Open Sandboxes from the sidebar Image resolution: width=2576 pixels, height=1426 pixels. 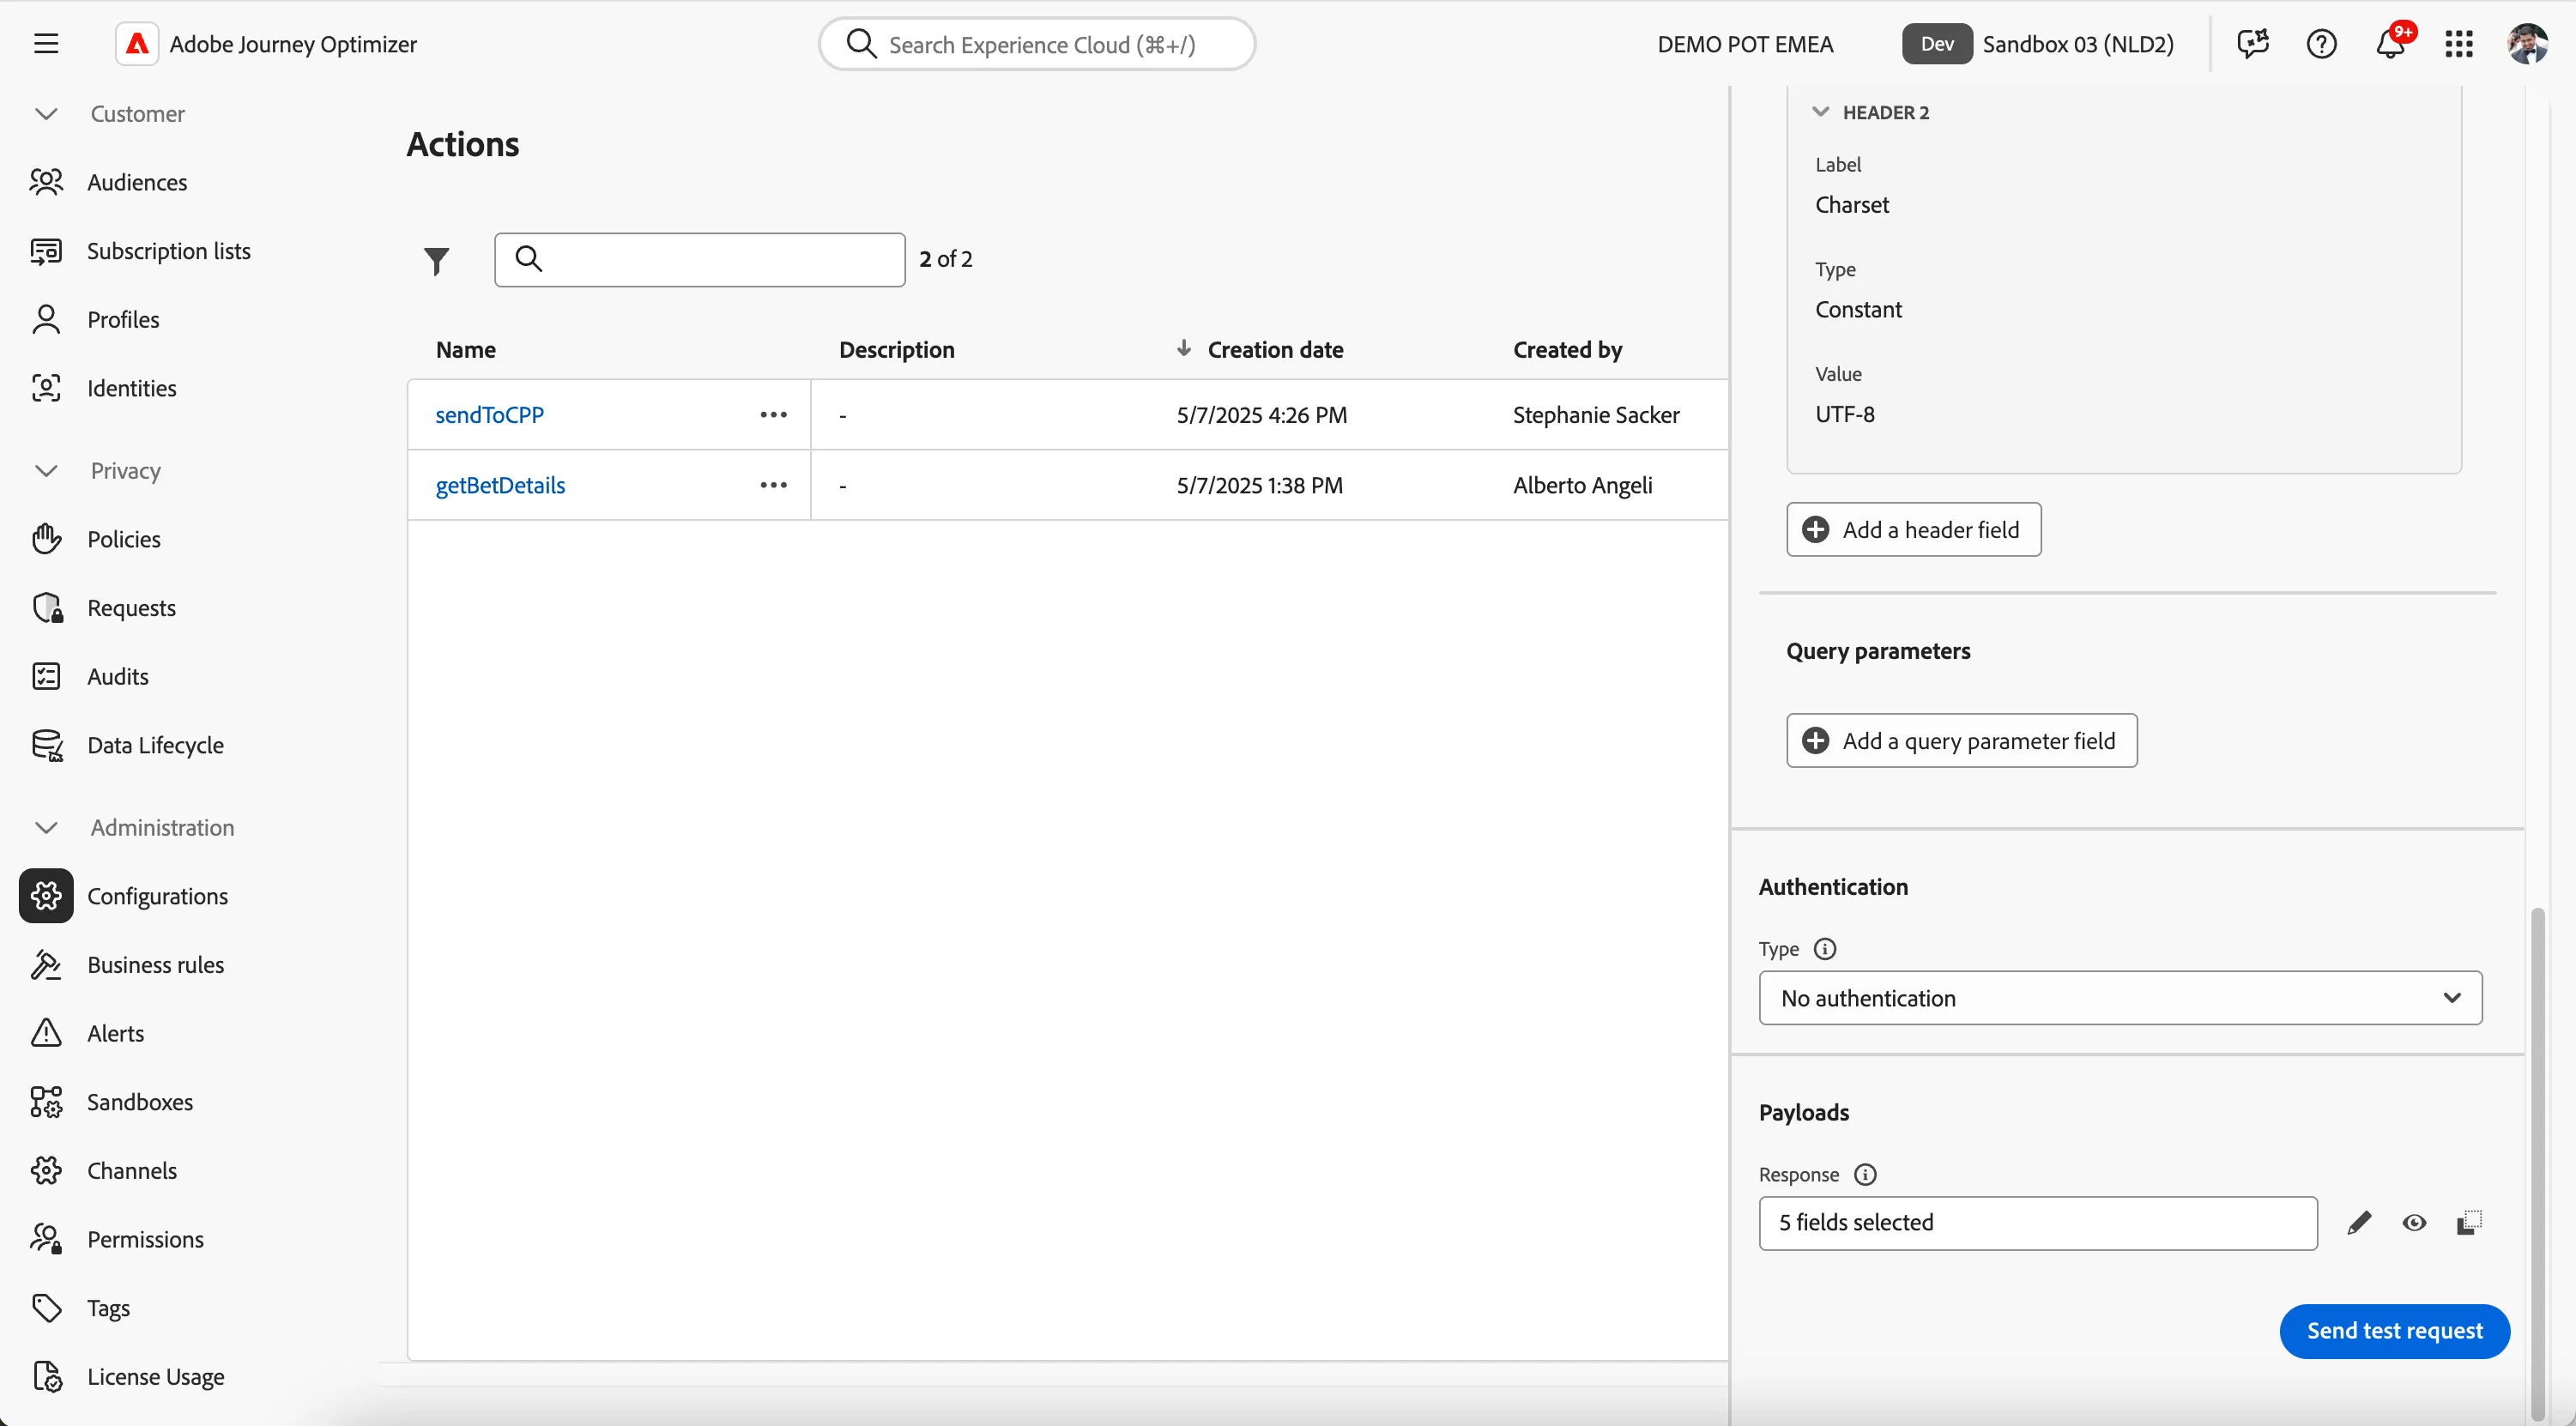140,1101
